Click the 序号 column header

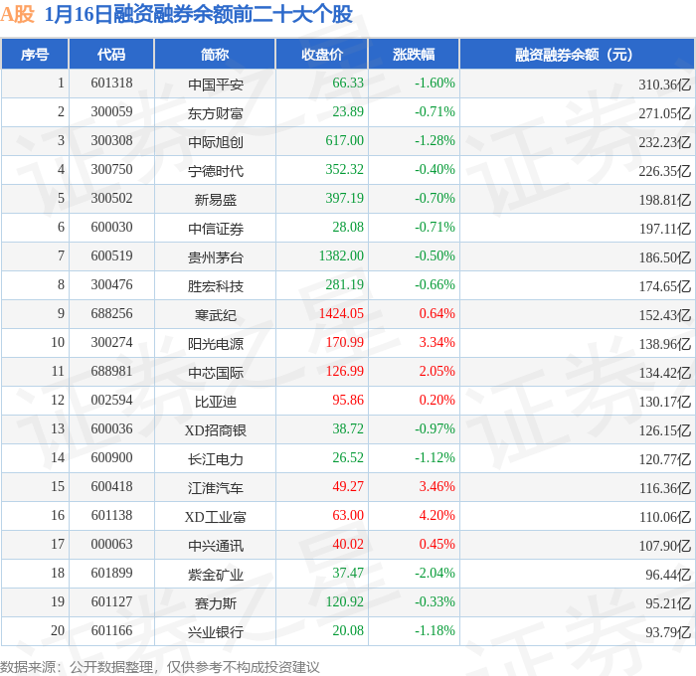[x=35, y=54]
